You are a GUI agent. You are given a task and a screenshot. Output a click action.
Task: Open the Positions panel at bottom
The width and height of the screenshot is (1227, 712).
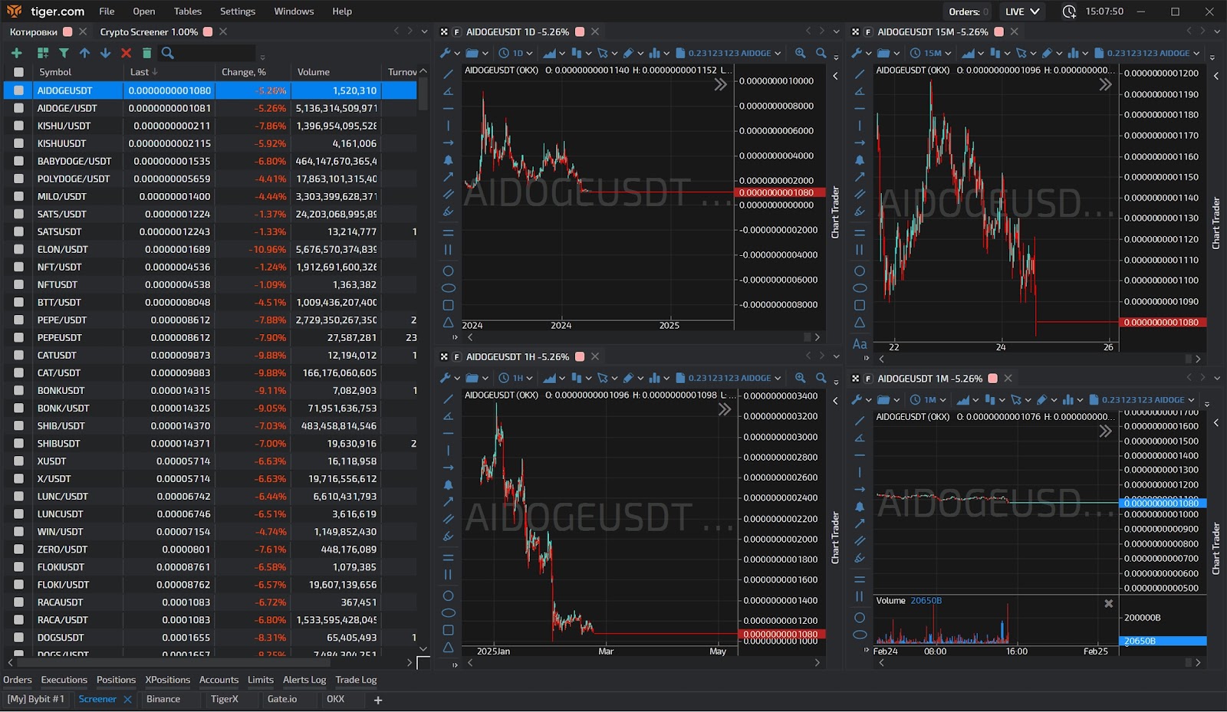click(116, 680)
